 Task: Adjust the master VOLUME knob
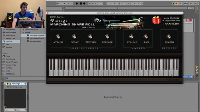pyautogui.click(x=132, y=37)
